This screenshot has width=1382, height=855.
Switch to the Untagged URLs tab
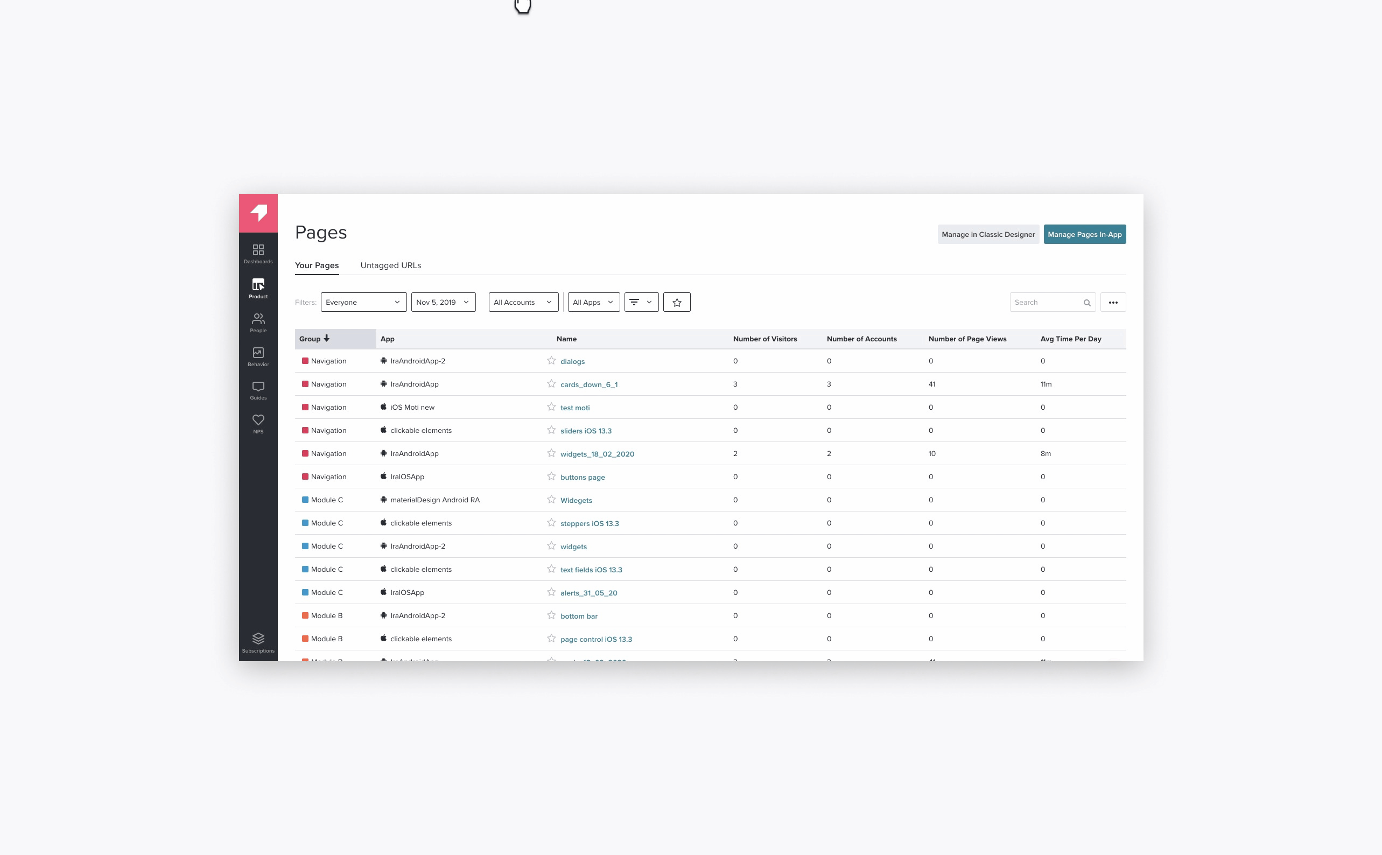[x=390, y=265]
